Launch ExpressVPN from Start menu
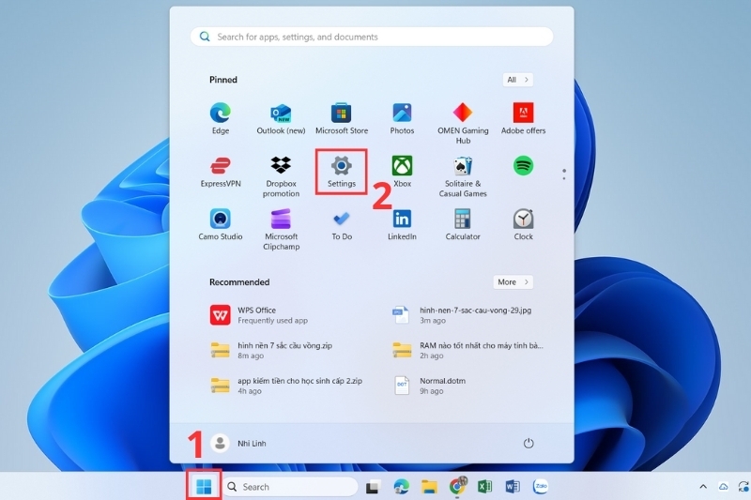This screenshot has width=751, height=500. [221, 172]
